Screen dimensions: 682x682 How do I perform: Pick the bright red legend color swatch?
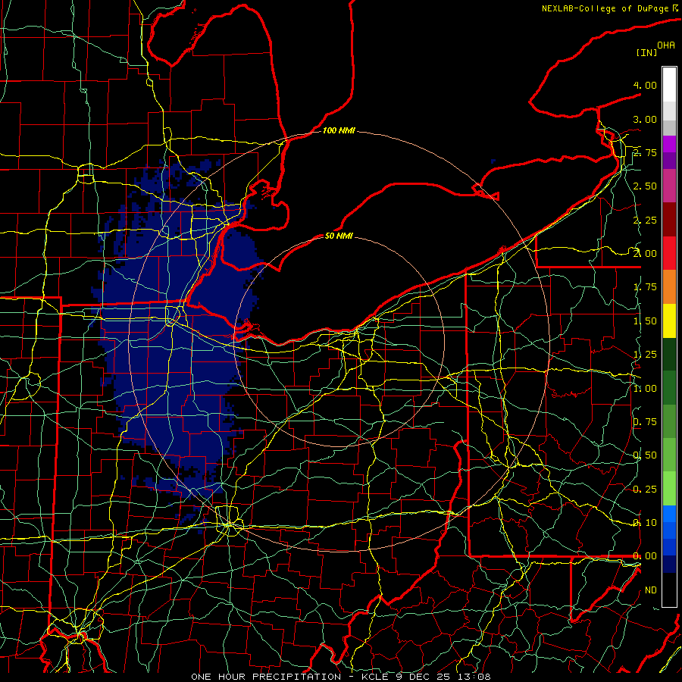point(669,253)
